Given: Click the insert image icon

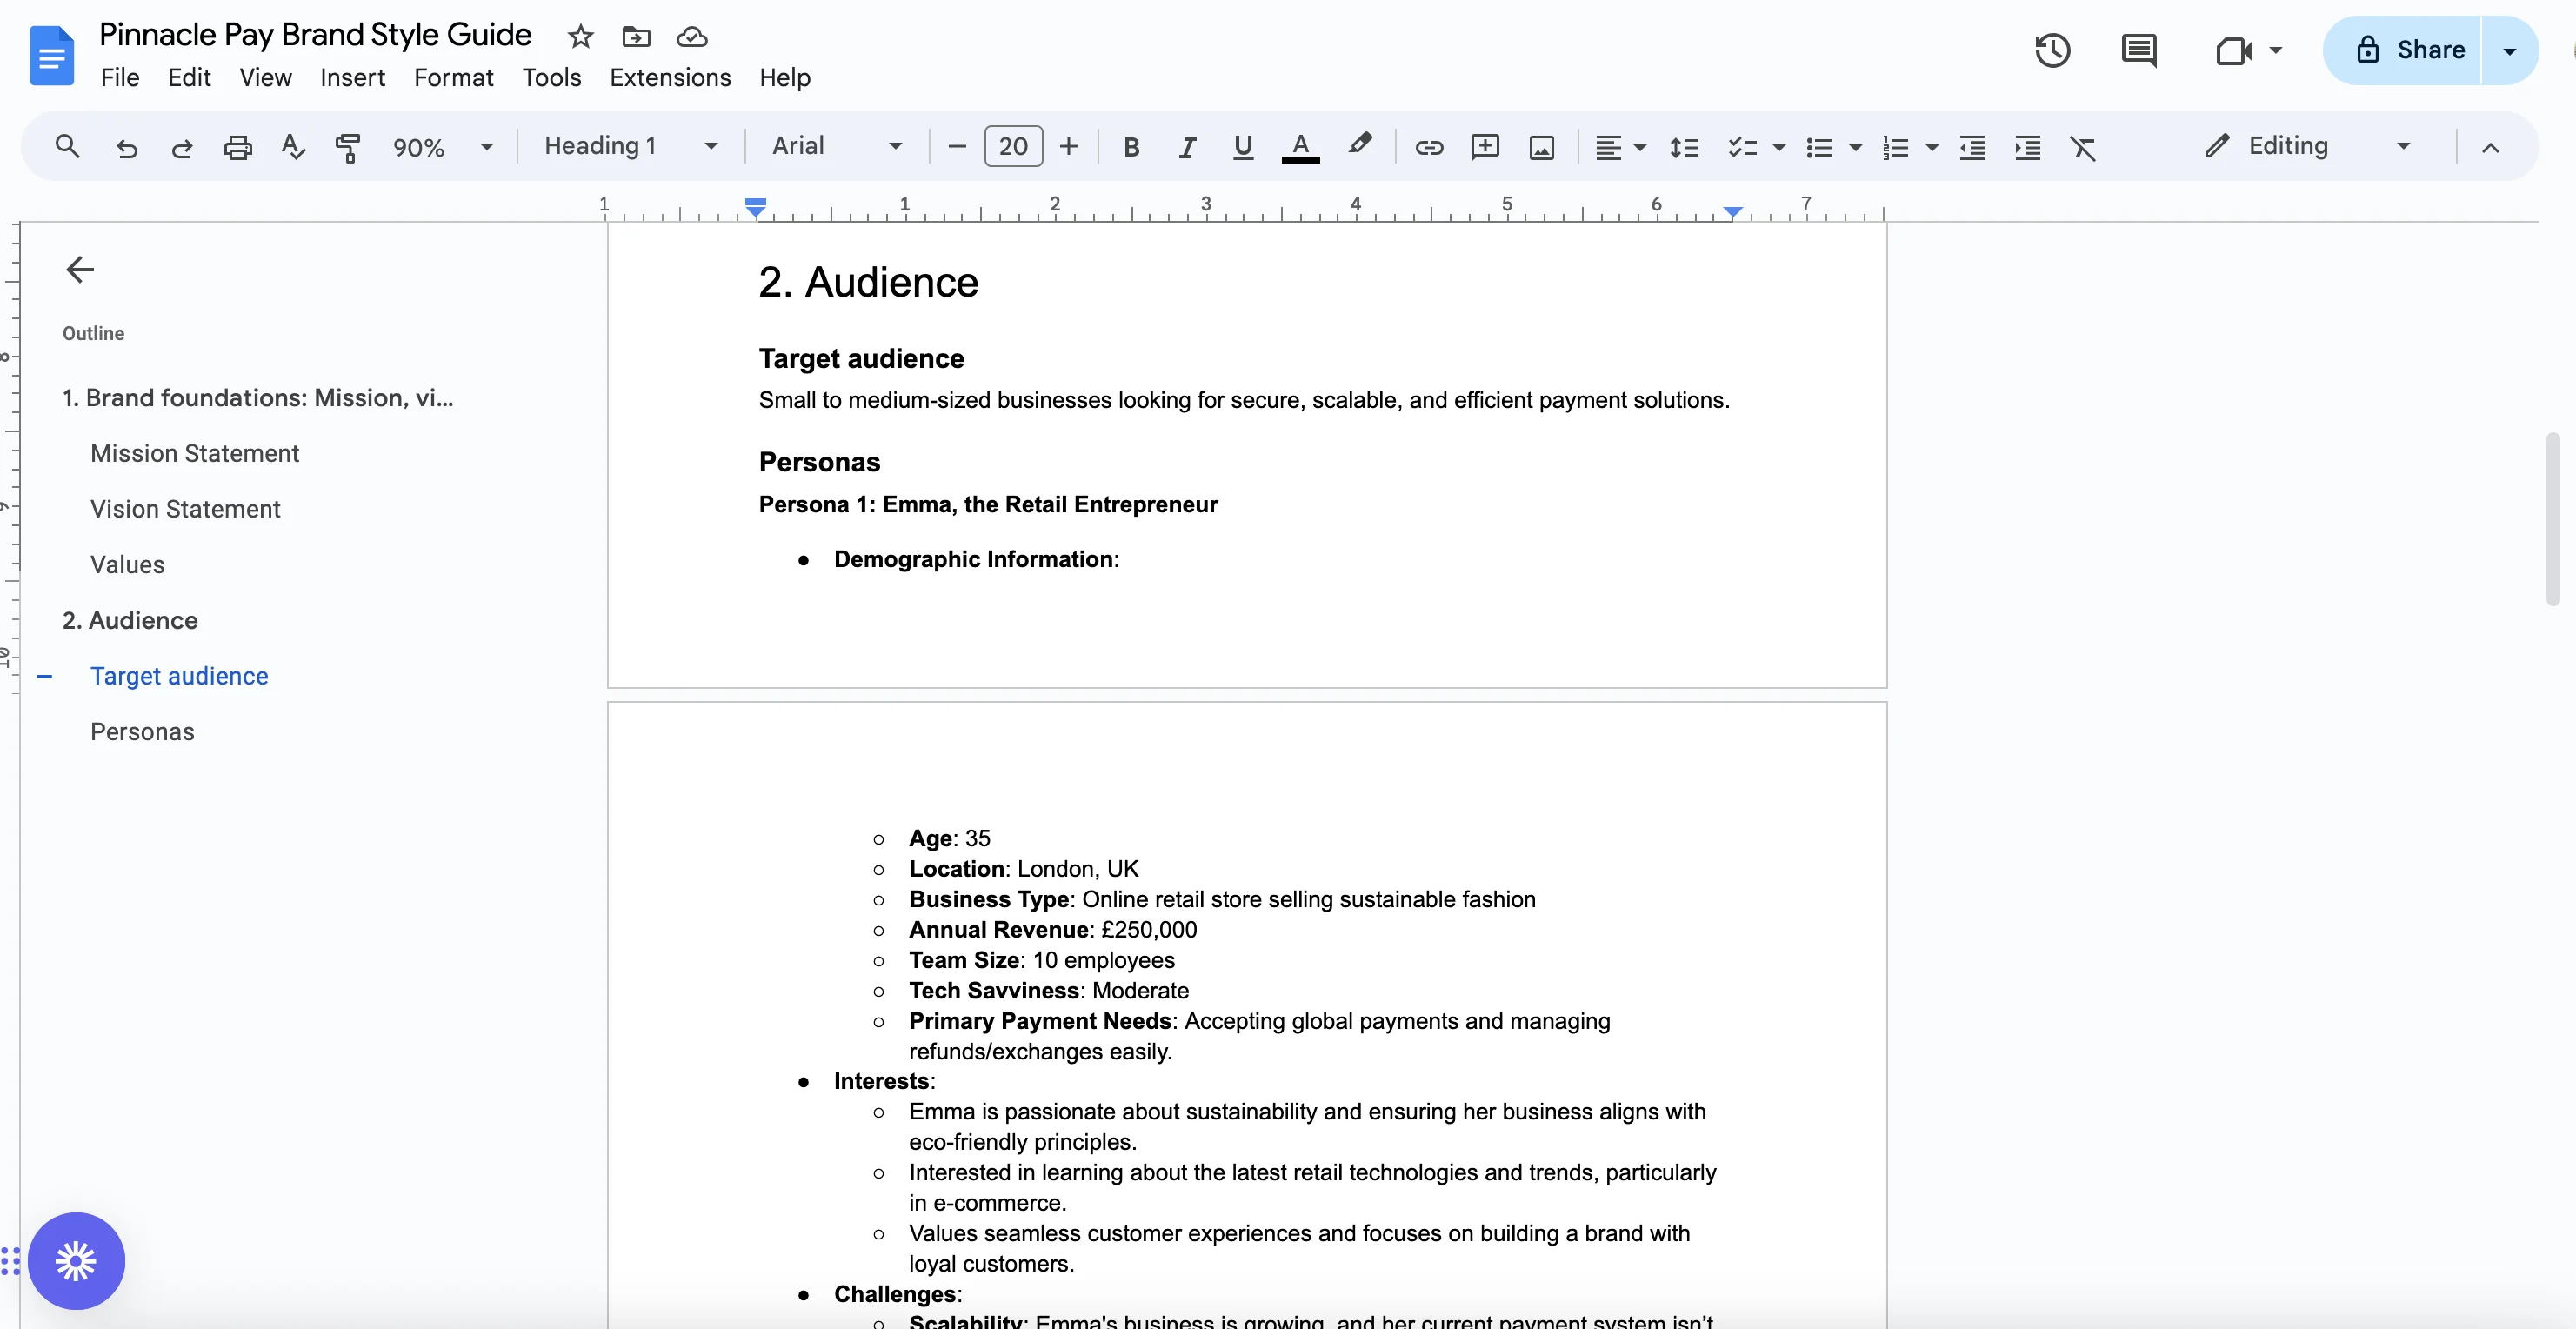Looking at the screenshot, I should [1541, 147].
